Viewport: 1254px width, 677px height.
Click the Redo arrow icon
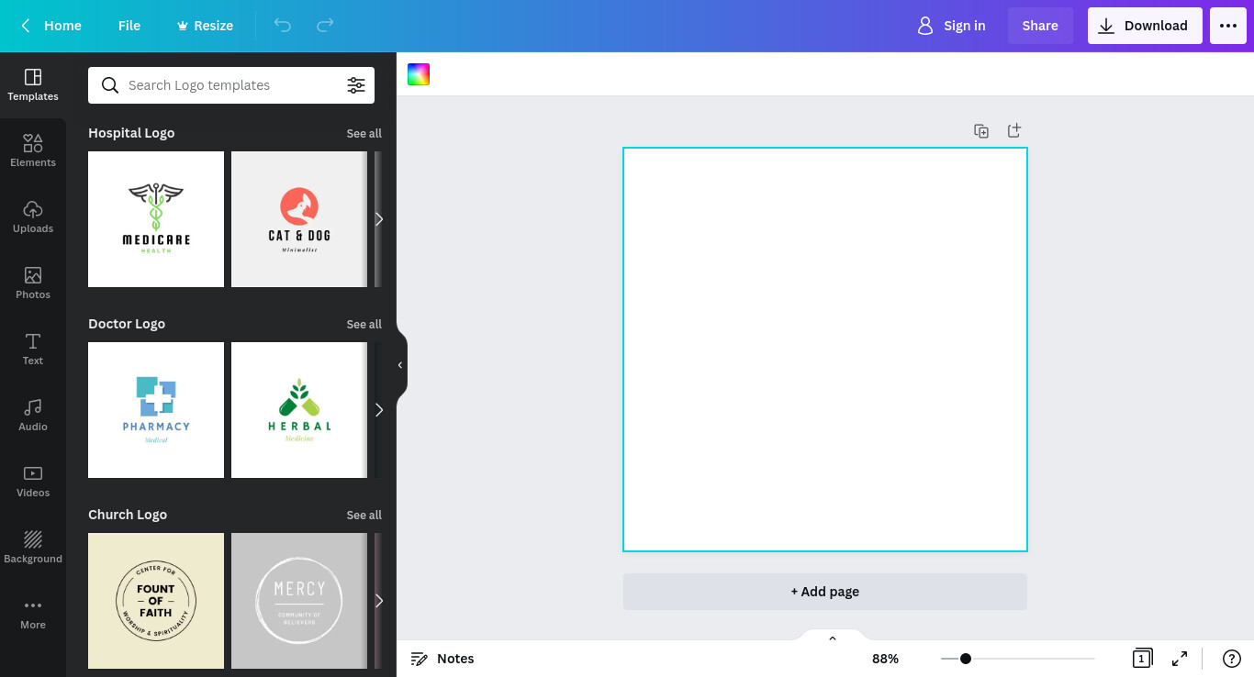pos(325,26)
